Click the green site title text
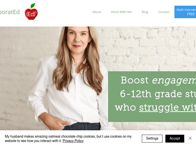The image size is (196, 147). click(x=10, y=12)
